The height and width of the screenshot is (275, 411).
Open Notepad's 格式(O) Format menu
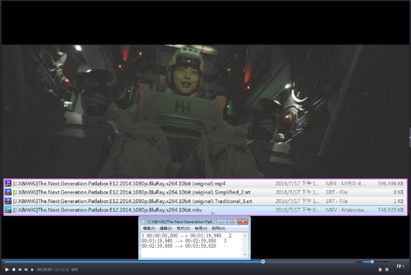tap(183, 229)
